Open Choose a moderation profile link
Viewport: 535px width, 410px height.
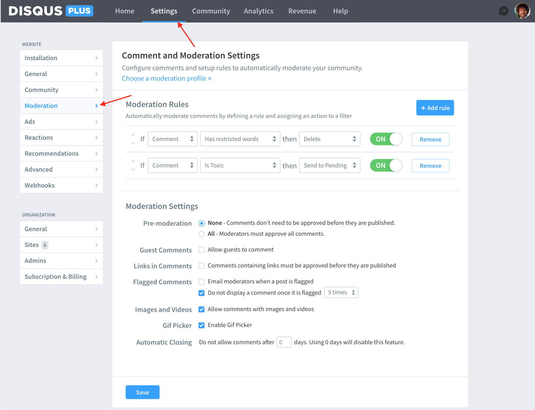click(x=166, y=78)
